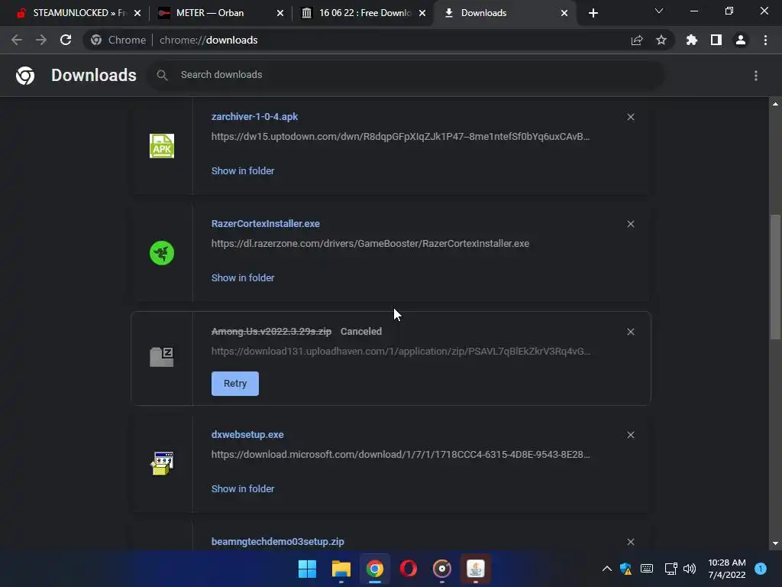Open the Windows Start menu

click(x=307, y=569)
